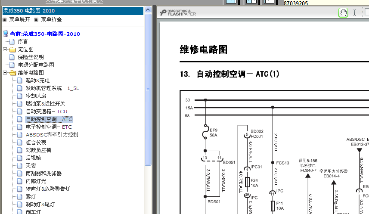Click the Macromedia FlashPaper logo

click(177, 12)
